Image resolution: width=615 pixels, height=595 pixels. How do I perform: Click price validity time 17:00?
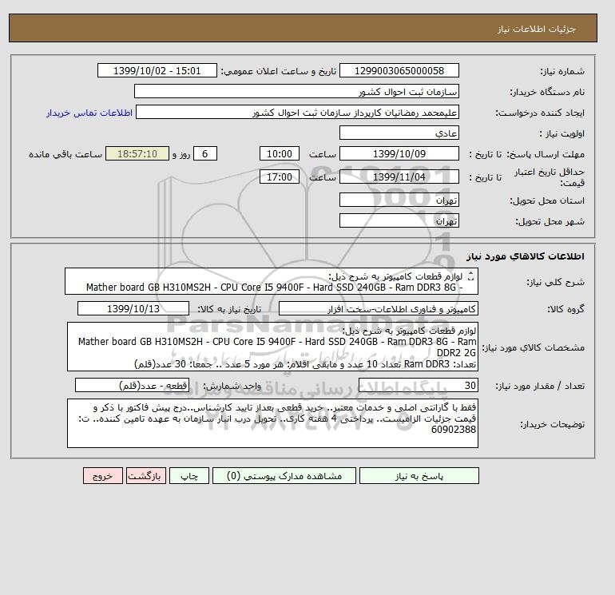click(280, 177)
